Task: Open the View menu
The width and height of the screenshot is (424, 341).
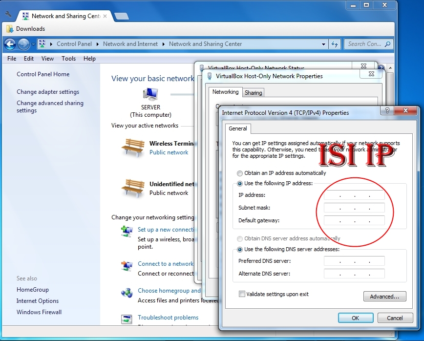Action: coord(47,59)
